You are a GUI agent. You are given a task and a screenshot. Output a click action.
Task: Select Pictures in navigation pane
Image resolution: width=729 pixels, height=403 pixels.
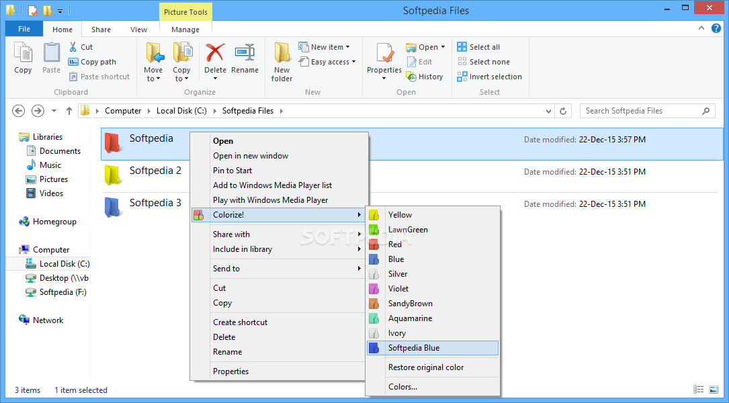coord(48,179)
